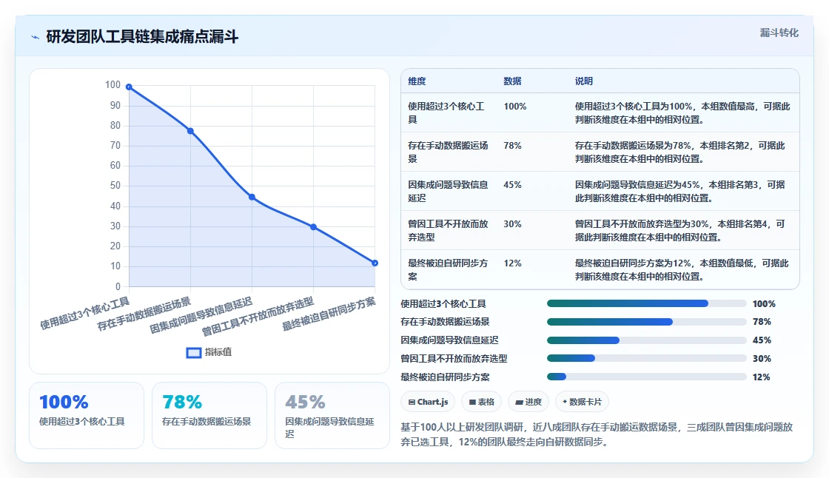Click the chart data point at value 100
The image size is (829, 478).
[129, 87]
